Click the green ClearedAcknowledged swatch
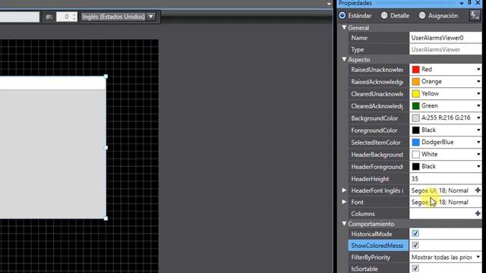 pos(415,105)
